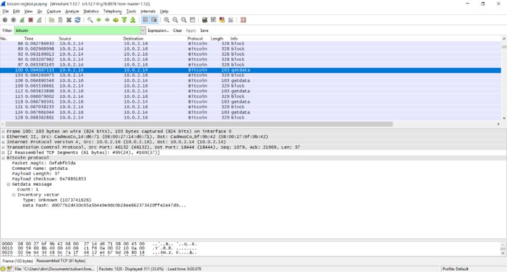
Task: Go forward in packet history
Action: click(x=107, y=20)
